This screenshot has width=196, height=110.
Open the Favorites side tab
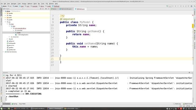pyautogui.click(x=1, y=90)
